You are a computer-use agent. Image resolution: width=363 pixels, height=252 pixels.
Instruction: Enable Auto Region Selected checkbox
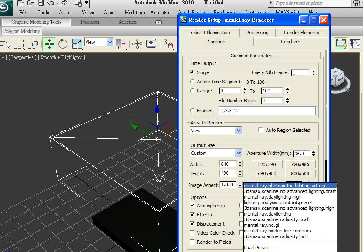pyautogui.click(x=261, y=130)
